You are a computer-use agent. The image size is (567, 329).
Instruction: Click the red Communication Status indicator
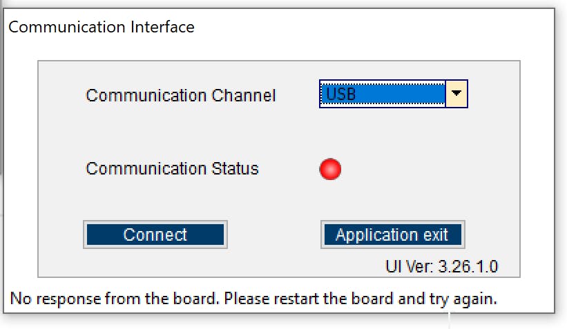330,169
